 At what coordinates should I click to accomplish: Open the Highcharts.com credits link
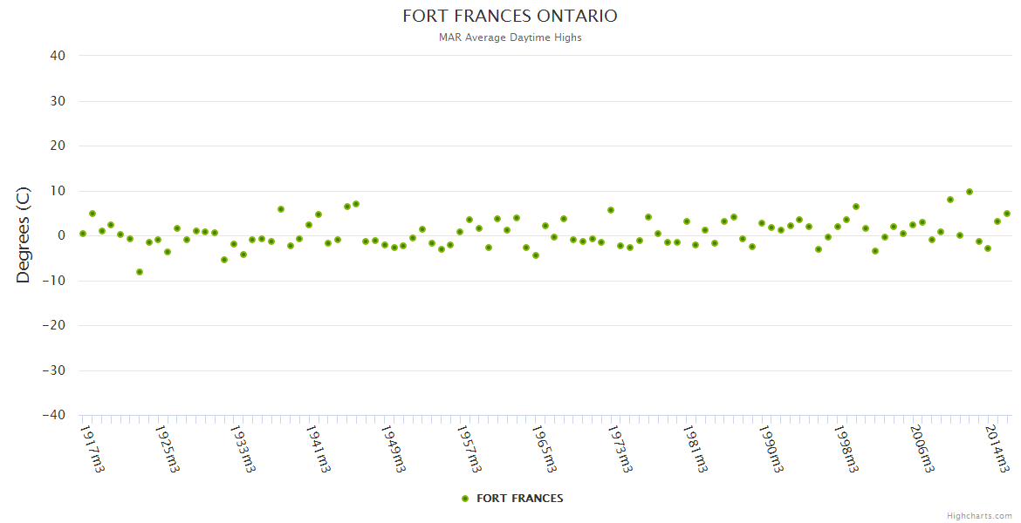pyautogui.click(x=979, y=515)
